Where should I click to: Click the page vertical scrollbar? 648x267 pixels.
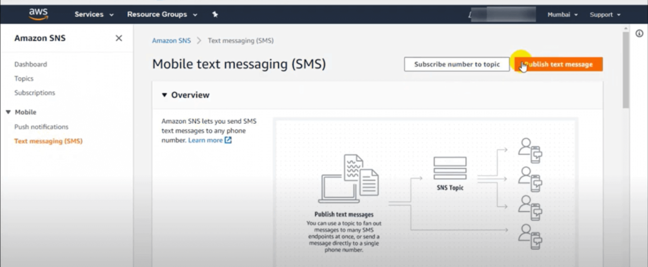coord(626,70)
